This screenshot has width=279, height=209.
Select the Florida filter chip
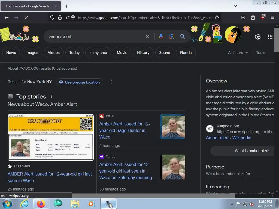click(x=186, y=53)
